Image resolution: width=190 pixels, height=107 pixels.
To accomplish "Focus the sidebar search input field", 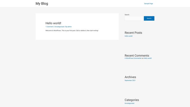I will [134, 18].
